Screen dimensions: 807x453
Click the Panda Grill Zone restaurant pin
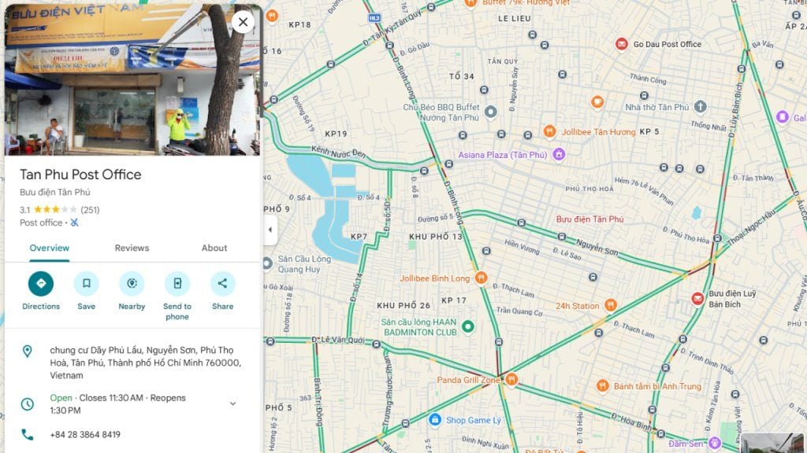[x=511, y=380]
